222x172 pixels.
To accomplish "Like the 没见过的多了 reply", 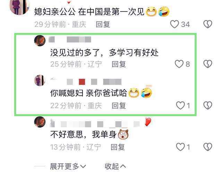I will point(179,64).
